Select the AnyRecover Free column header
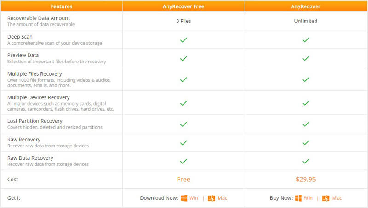Viewport: 368px width, 208px height. point(184,6)
